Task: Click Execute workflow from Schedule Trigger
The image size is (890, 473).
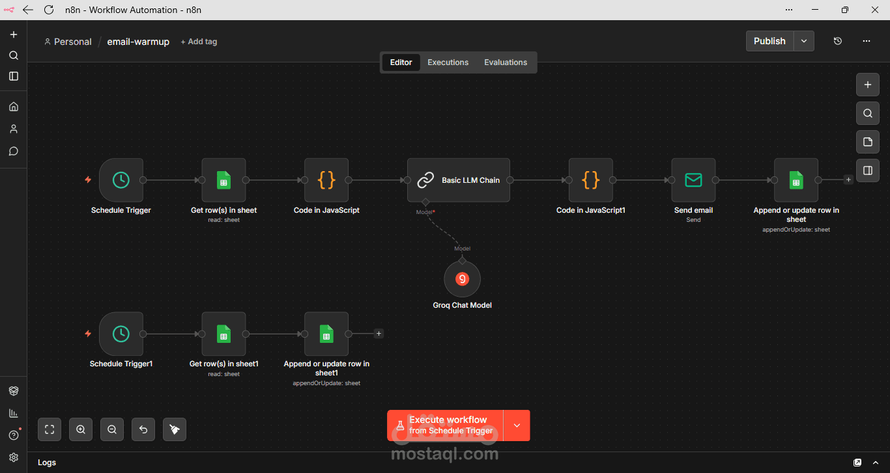Action: tap(446, 426)
